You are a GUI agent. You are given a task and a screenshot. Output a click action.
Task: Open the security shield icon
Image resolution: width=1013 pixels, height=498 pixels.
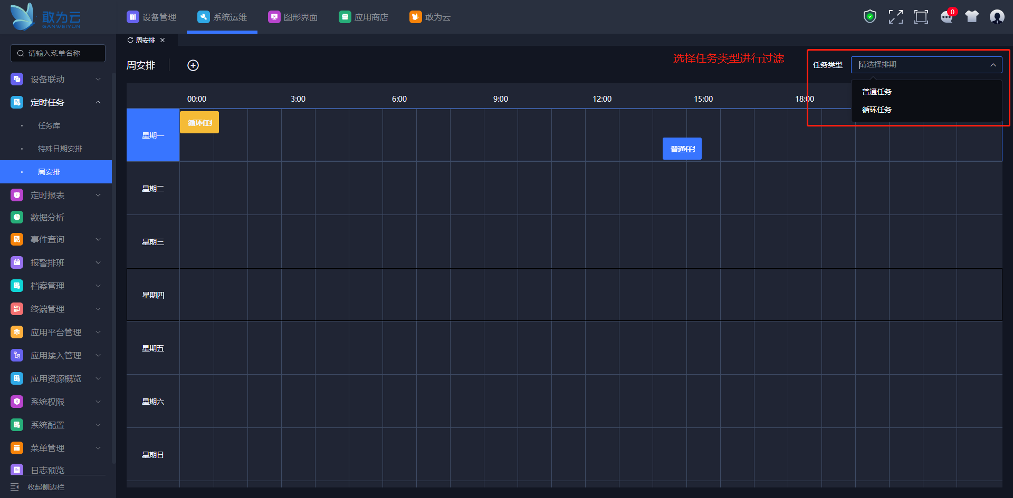pos(869,17)
